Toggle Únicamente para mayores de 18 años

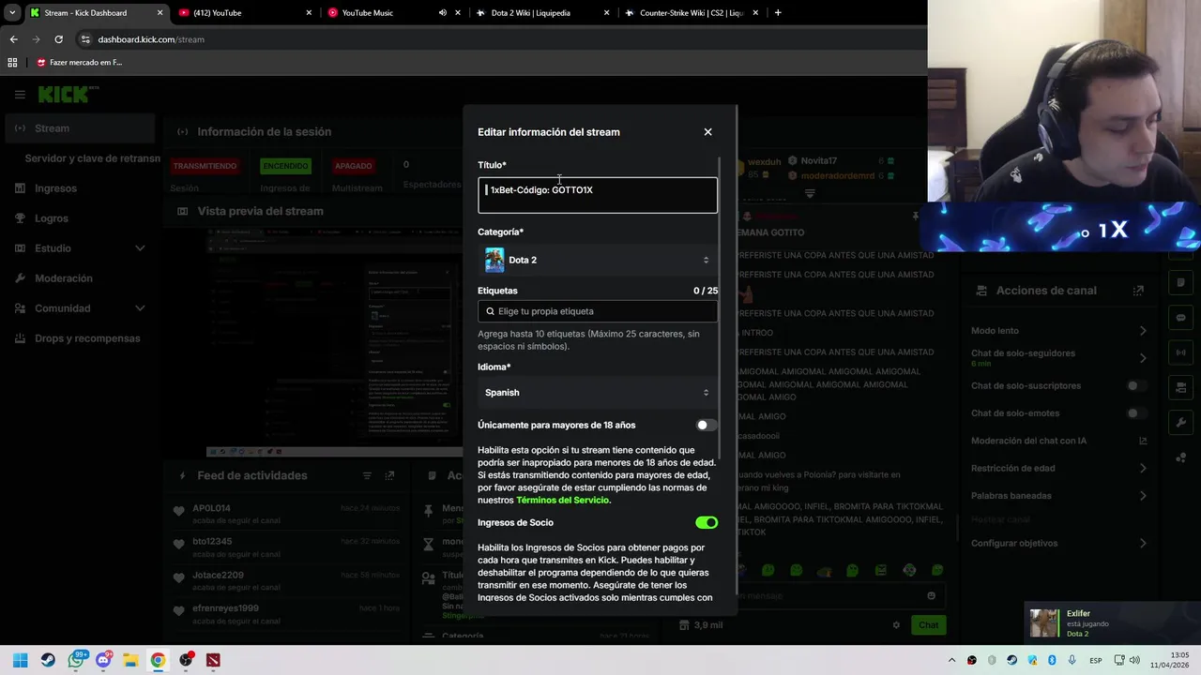(707, 425)
